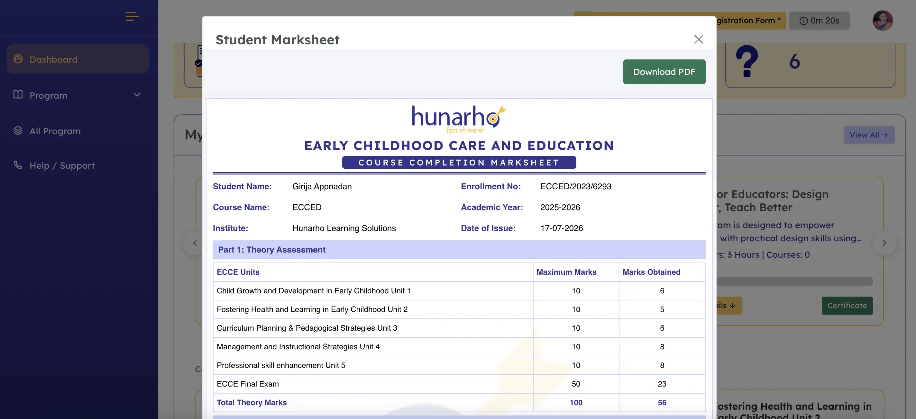Click the Certificate button

(847, 306)
